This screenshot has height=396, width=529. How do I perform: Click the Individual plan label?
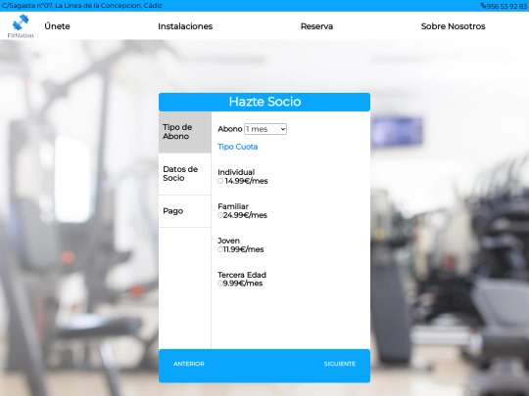pos(236,172)
